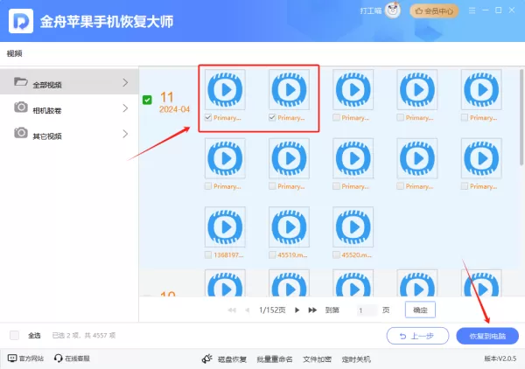Click the headset icon beside 在线客服

pos(59,359)
